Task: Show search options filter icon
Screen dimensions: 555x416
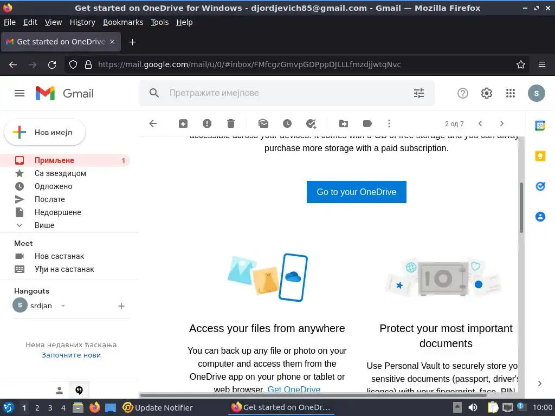Action: pos(419,93)
